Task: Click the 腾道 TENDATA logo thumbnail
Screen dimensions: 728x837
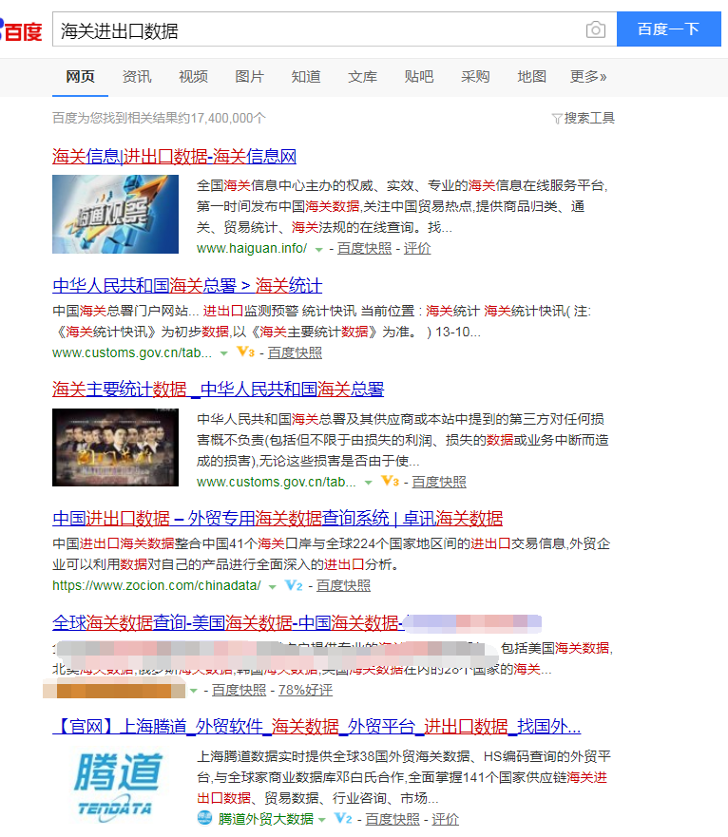Action: (115, 786)
